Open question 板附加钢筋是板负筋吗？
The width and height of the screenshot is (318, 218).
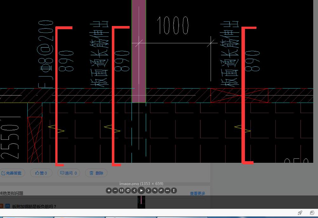[34, 207]
